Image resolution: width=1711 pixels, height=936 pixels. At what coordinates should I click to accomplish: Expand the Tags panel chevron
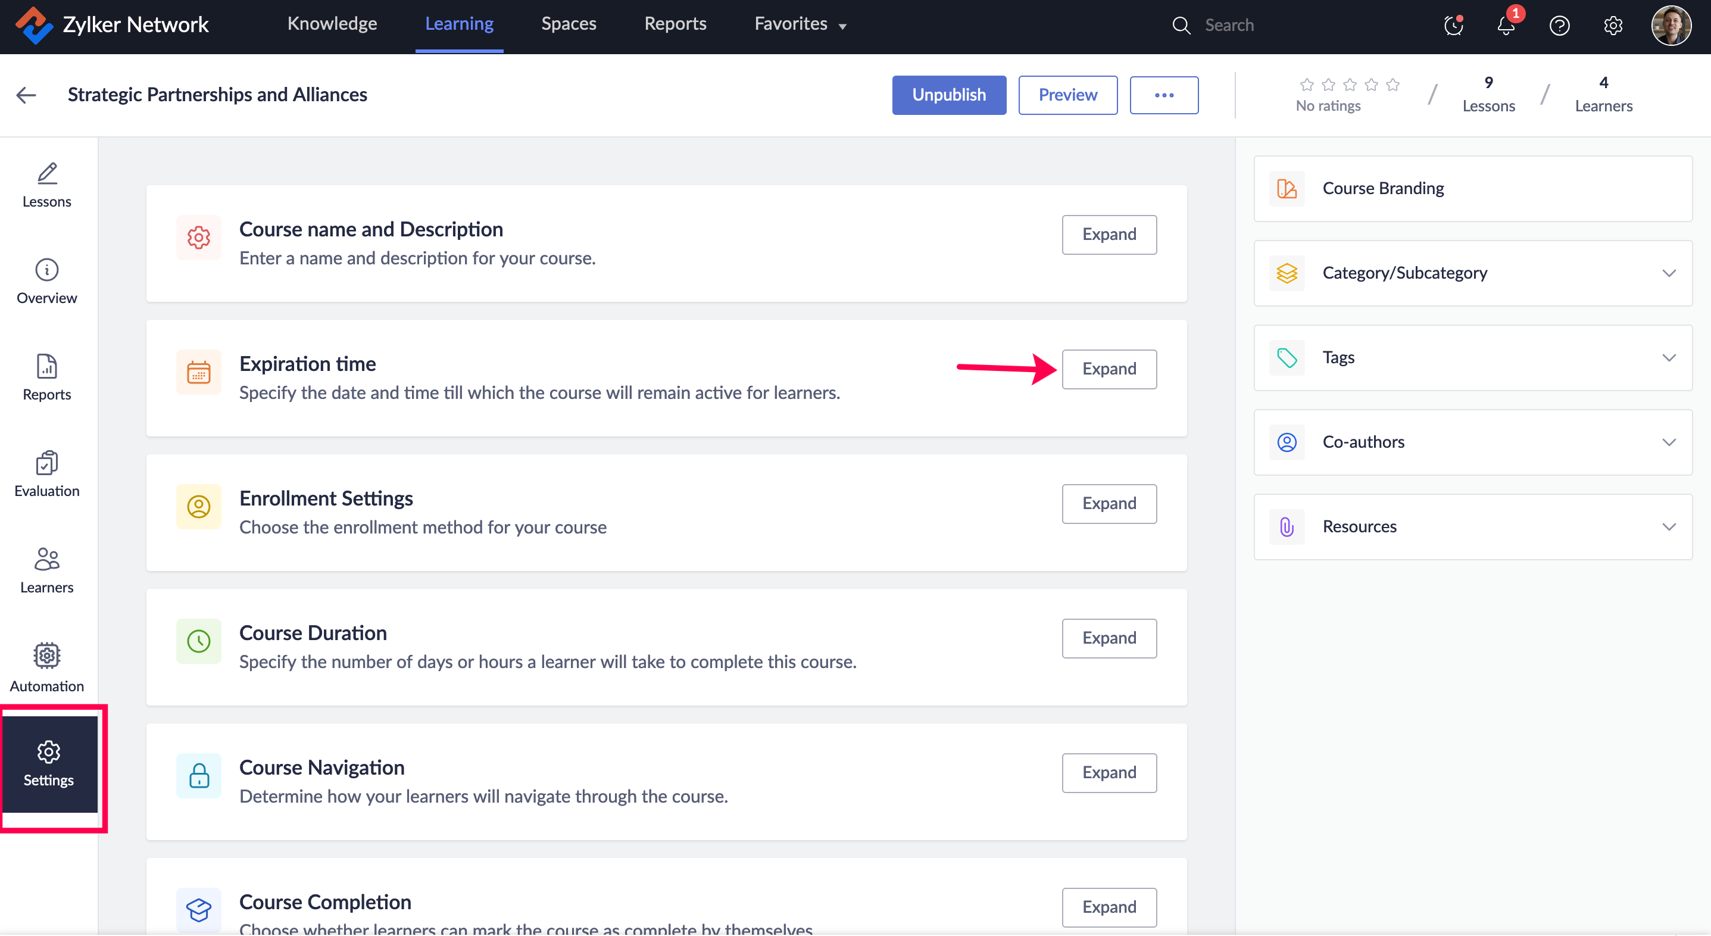tap(1669, 357)
